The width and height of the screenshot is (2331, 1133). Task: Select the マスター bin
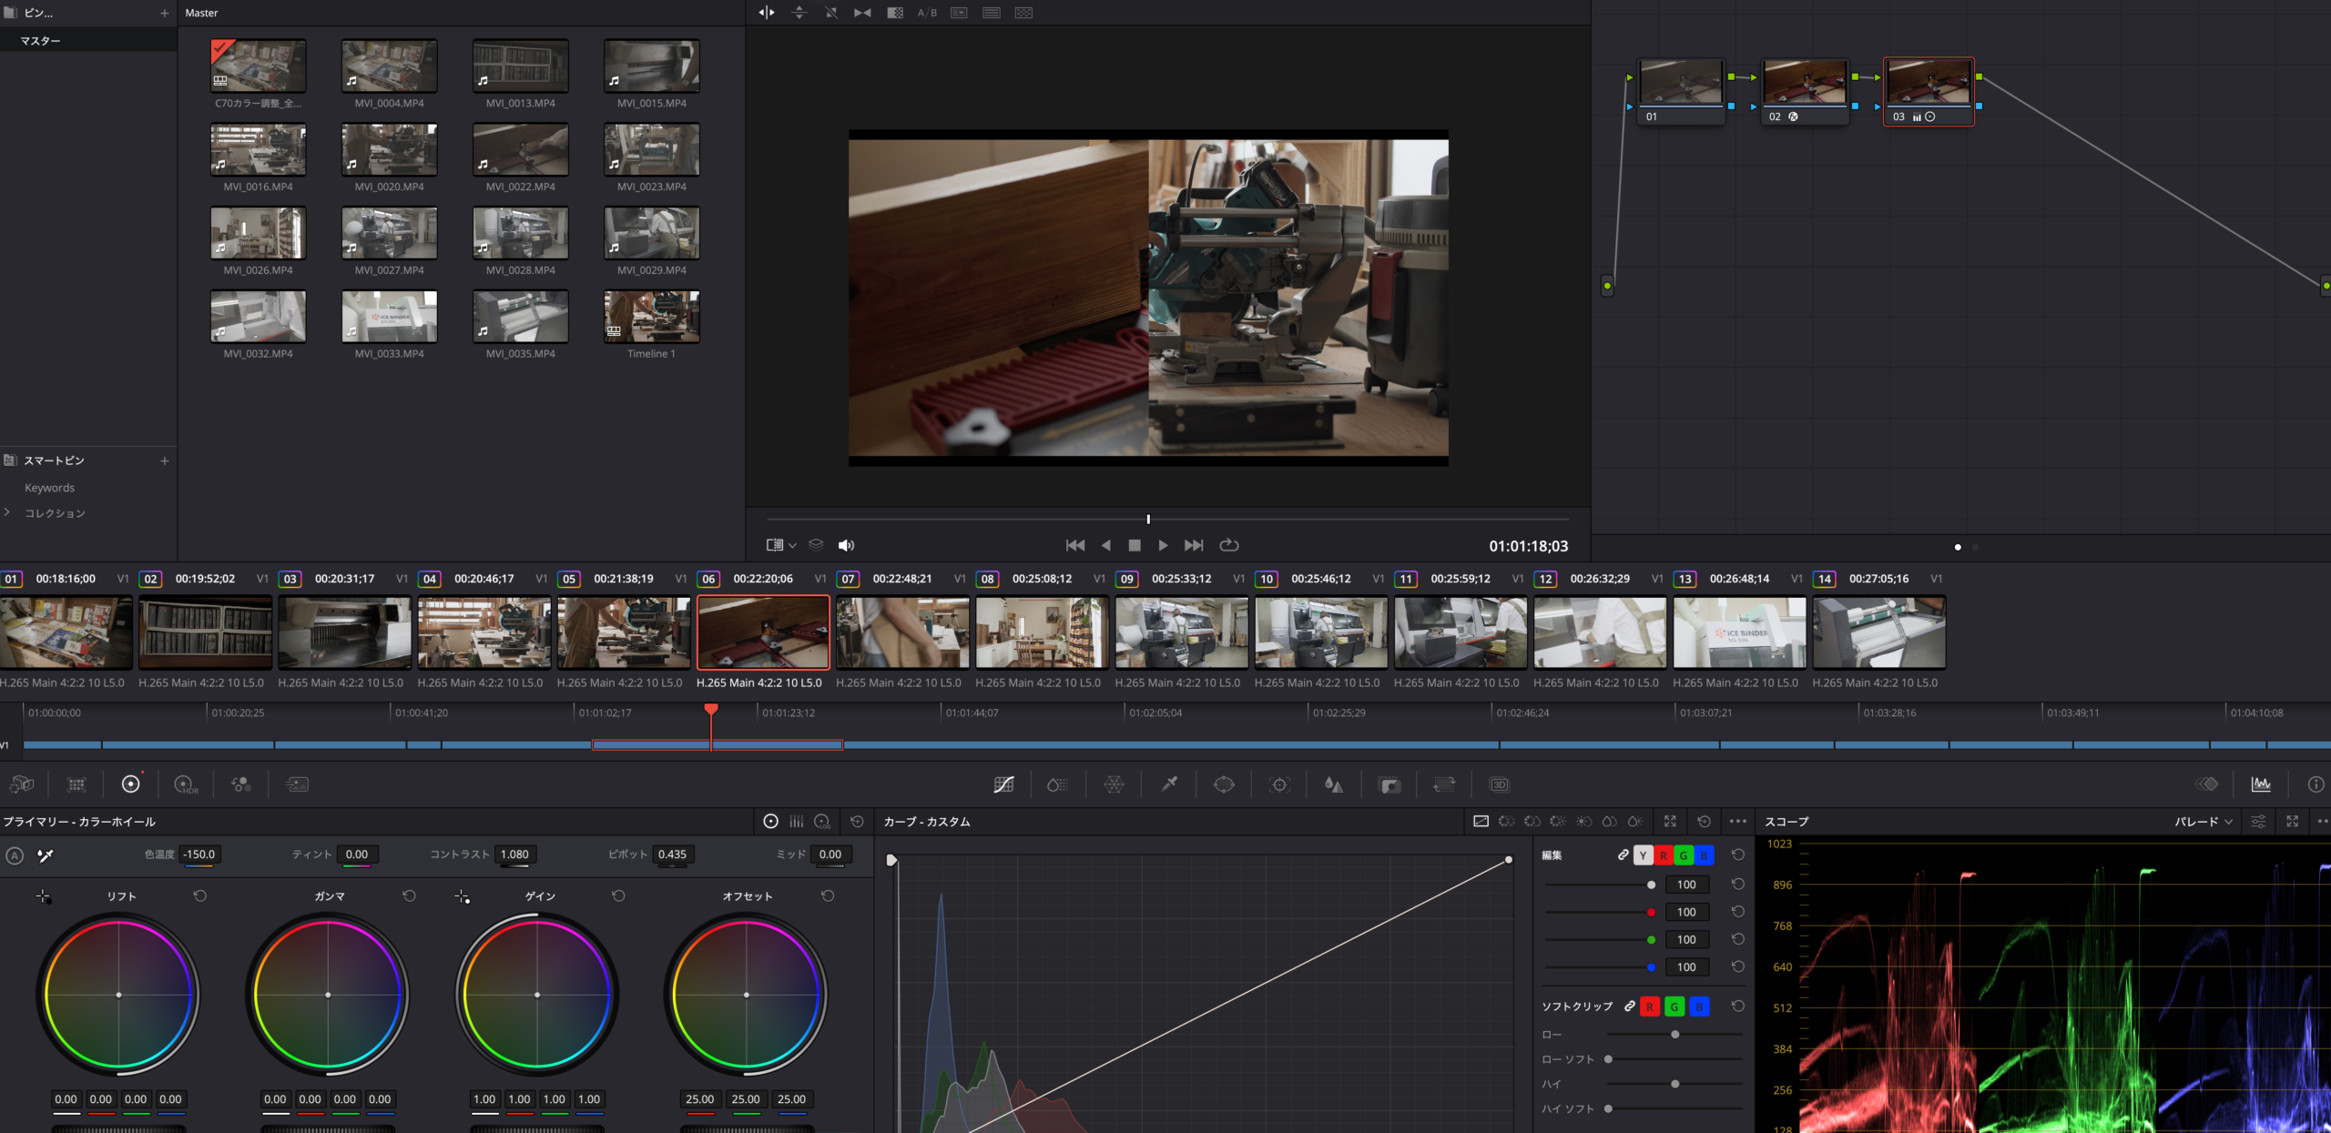click(88, 41)
